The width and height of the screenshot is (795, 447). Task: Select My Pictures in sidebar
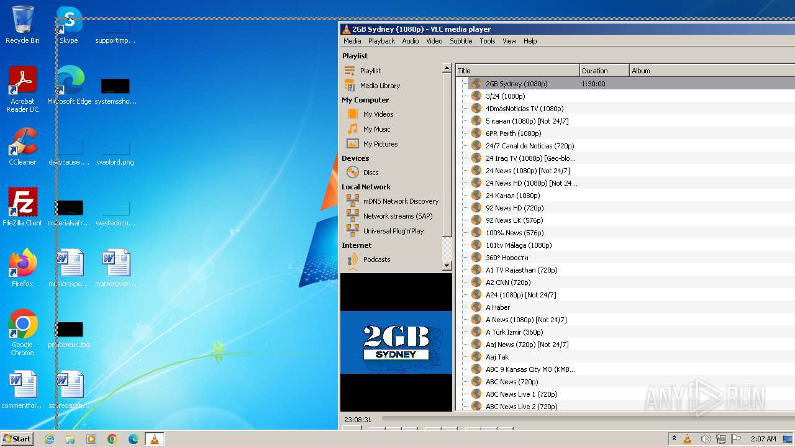[x=372, y=144]
